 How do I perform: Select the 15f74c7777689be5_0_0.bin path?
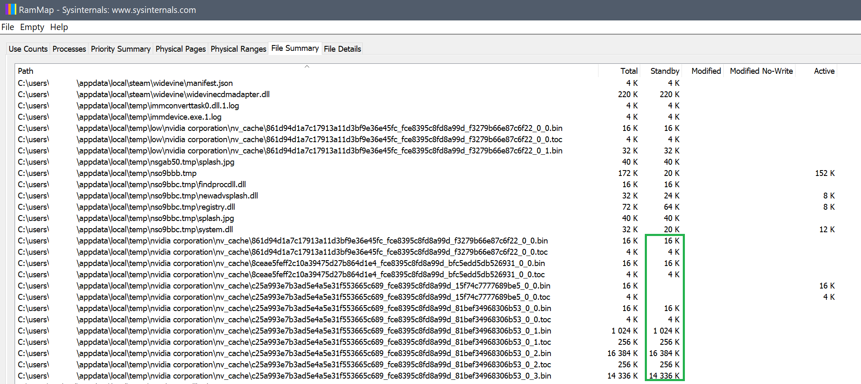tap(284, 286)
